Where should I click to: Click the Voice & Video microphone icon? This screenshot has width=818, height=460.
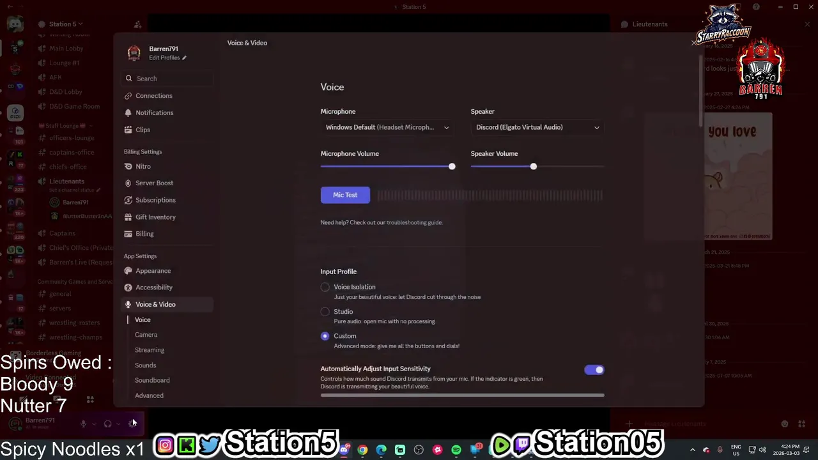click(x=128, y=305)
